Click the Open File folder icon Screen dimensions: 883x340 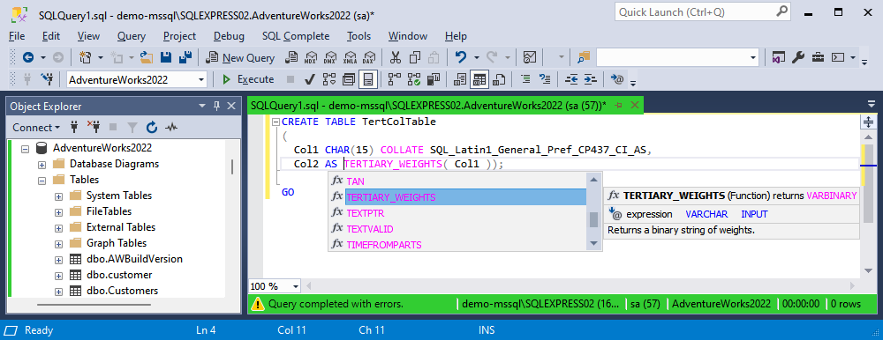pyautogui.click(x=147, y=57)
